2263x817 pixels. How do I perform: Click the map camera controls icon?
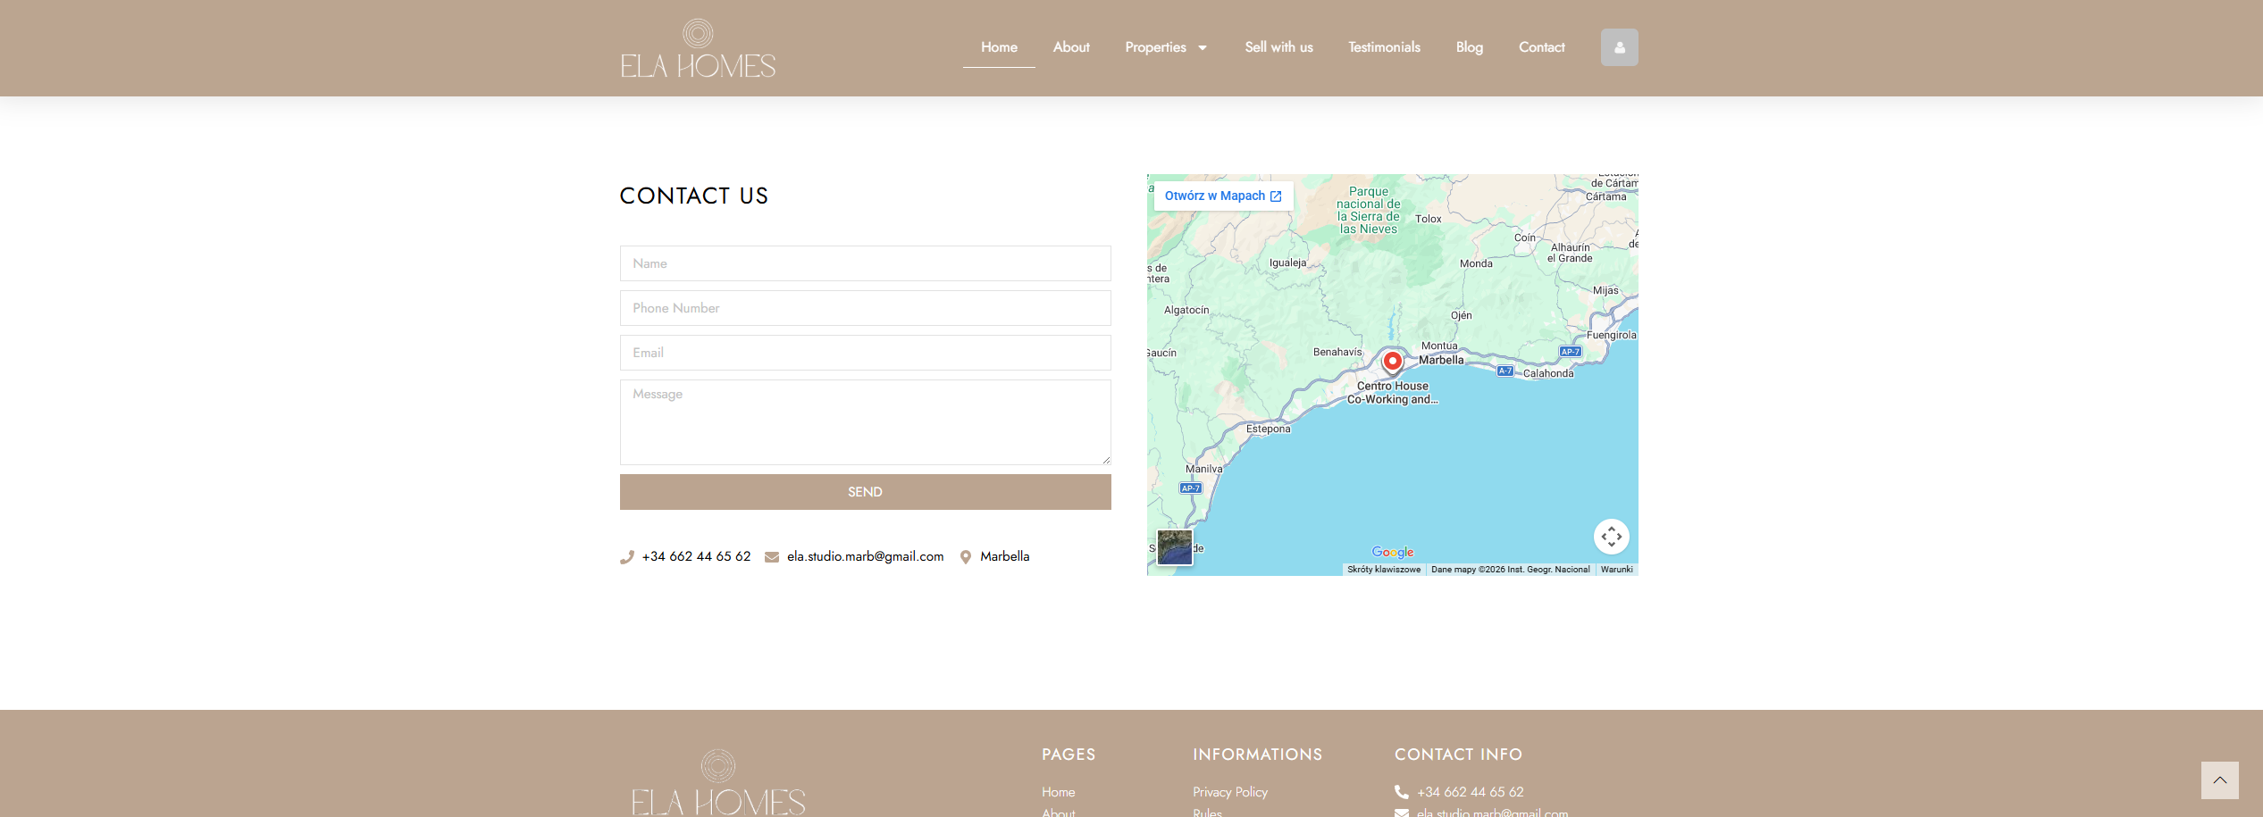point(1611,537)
